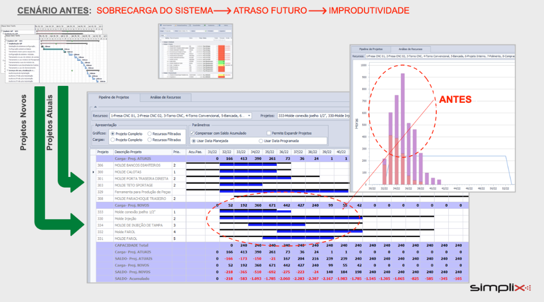Select row MOLDE PORTA TRASEIRA DIREITA
This screenshot has height=302, width=544.
click(x=141, y=179)
